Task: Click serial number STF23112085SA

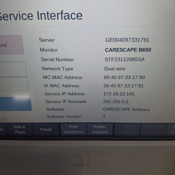Action: click(x=124, y=59)
